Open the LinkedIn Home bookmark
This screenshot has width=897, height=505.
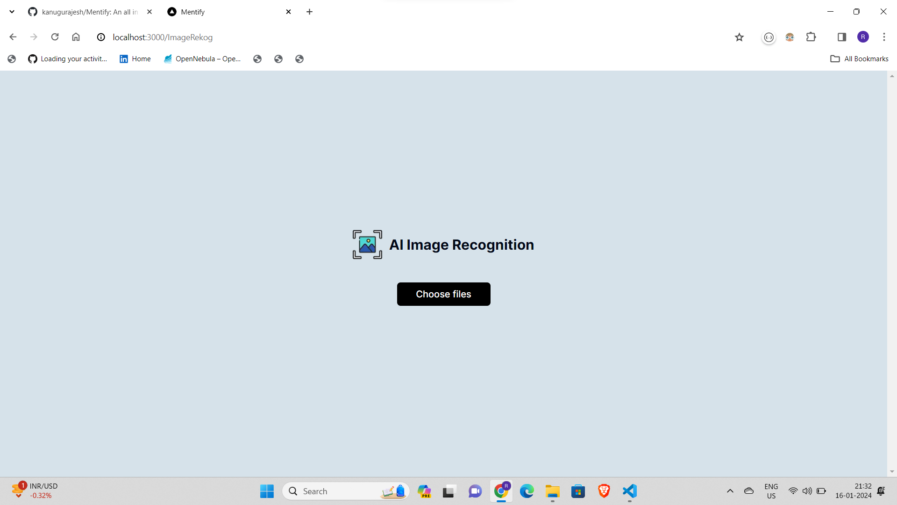tap(135, 59)
